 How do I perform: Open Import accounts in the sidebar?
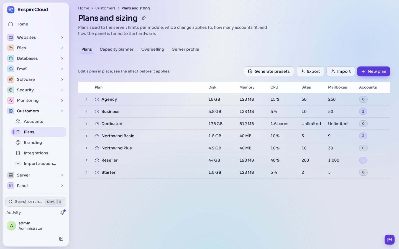point(39,164)
